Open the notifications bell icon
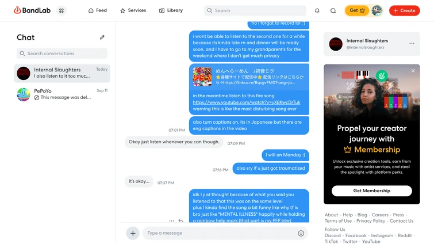The image size is (434, 244). pyautogui.click(x=317, y=10)
